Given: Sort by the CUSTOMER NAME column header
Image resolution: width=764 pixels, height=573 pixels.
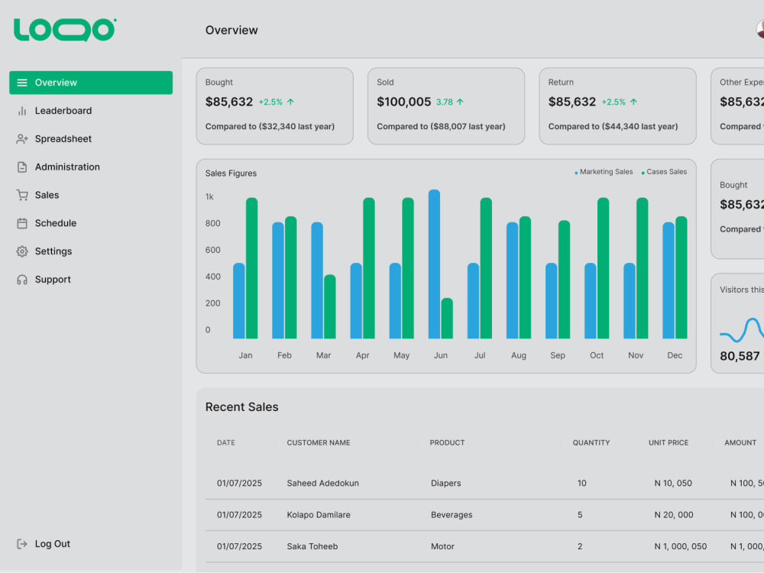Looking at the screenshot, I should 318,442.
